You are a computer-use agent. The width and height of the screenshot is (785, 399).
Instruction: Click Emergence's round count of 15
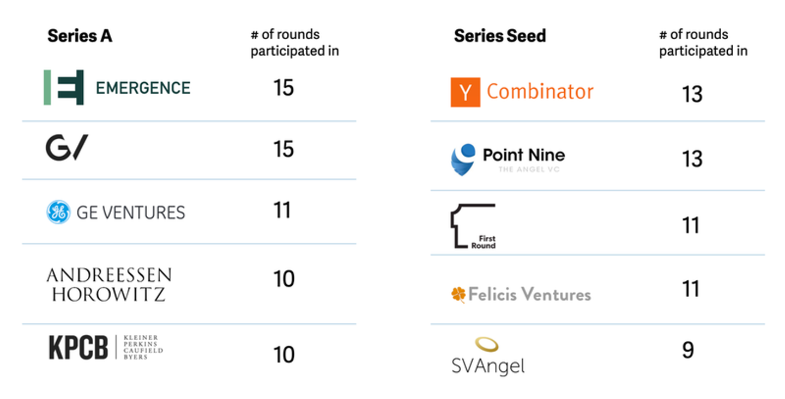click(x=283, y=87)
